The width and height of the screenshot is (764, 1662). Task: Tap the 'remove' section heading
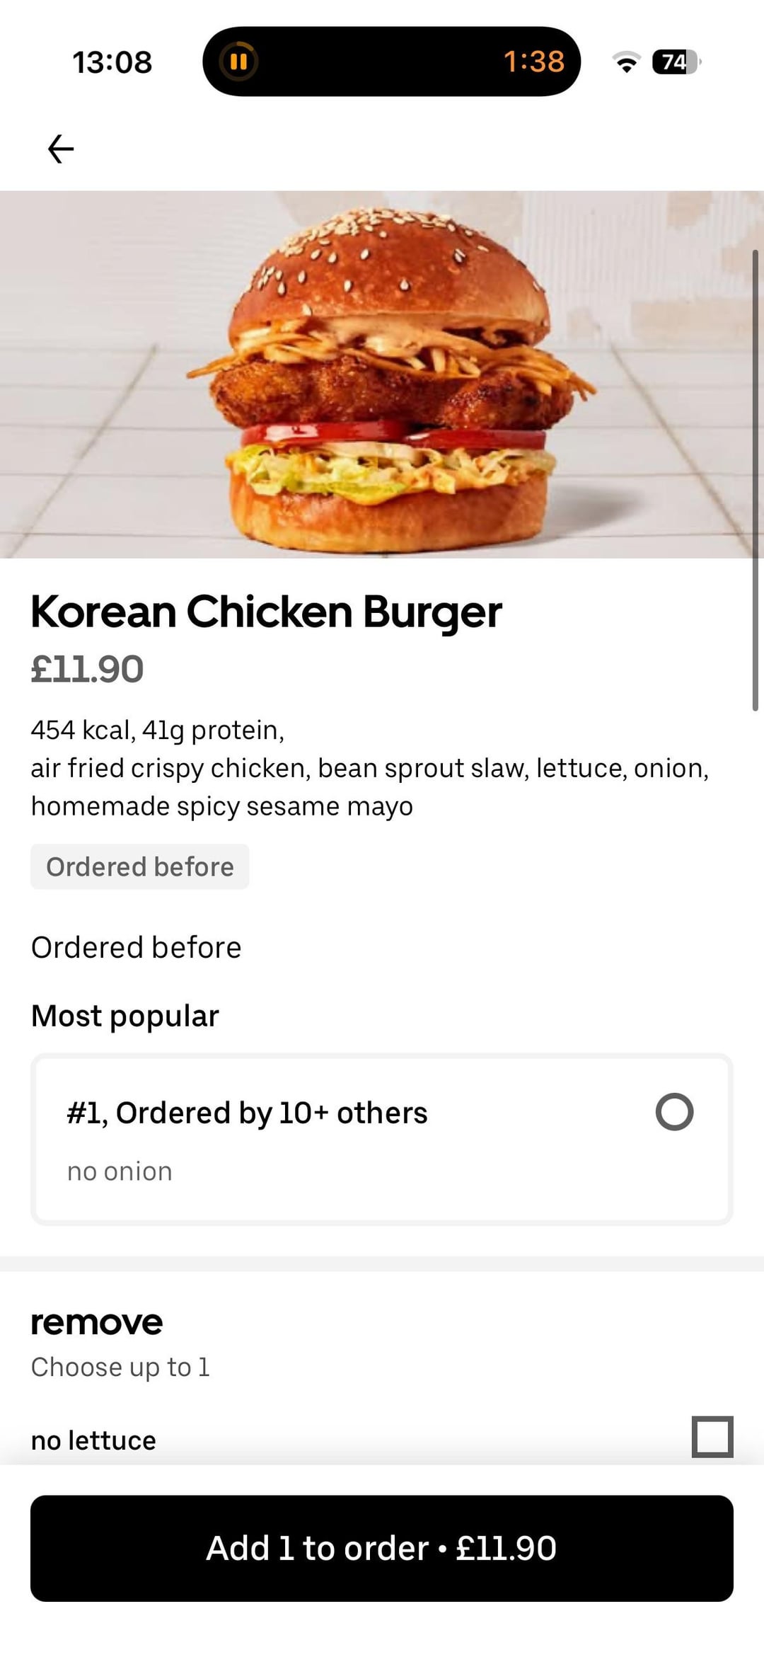(96, 1322)
